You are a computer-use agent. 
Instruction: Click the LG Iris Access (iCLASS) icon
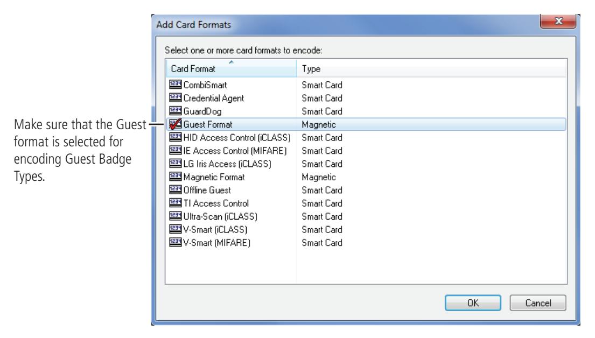click(x=175, y=164)
